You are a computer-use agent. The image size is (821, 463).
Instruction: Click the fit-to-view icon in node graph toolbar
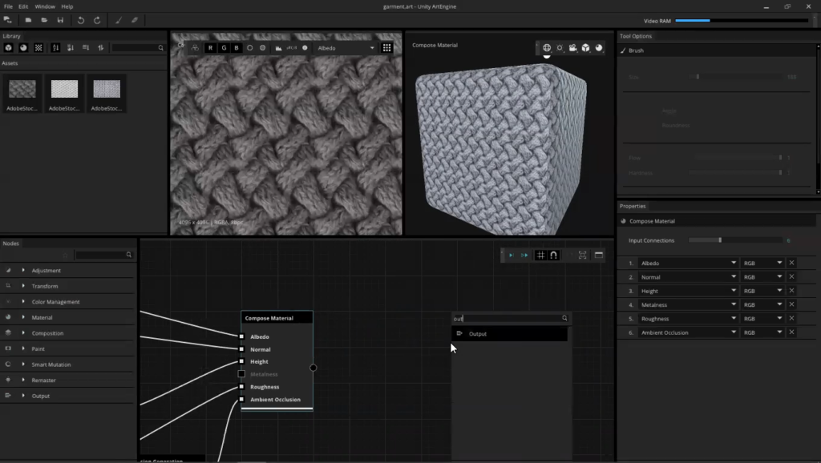[x=582, y=255]
